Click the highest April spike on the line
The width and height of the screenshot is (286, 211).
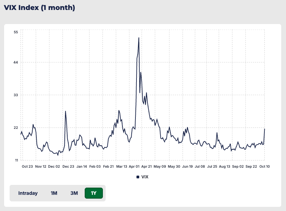click(x=139, y=38)
